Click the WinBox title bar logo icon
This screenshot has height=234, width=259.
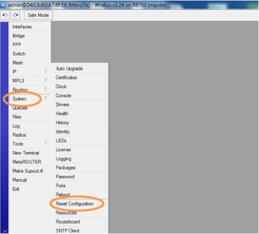click(3, 5)
